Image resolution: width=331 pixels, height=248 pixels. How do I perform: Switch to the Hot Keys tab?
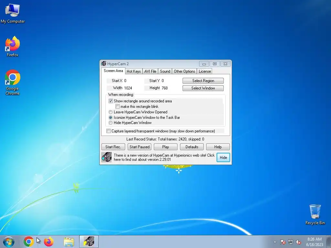tap(133, 71)
